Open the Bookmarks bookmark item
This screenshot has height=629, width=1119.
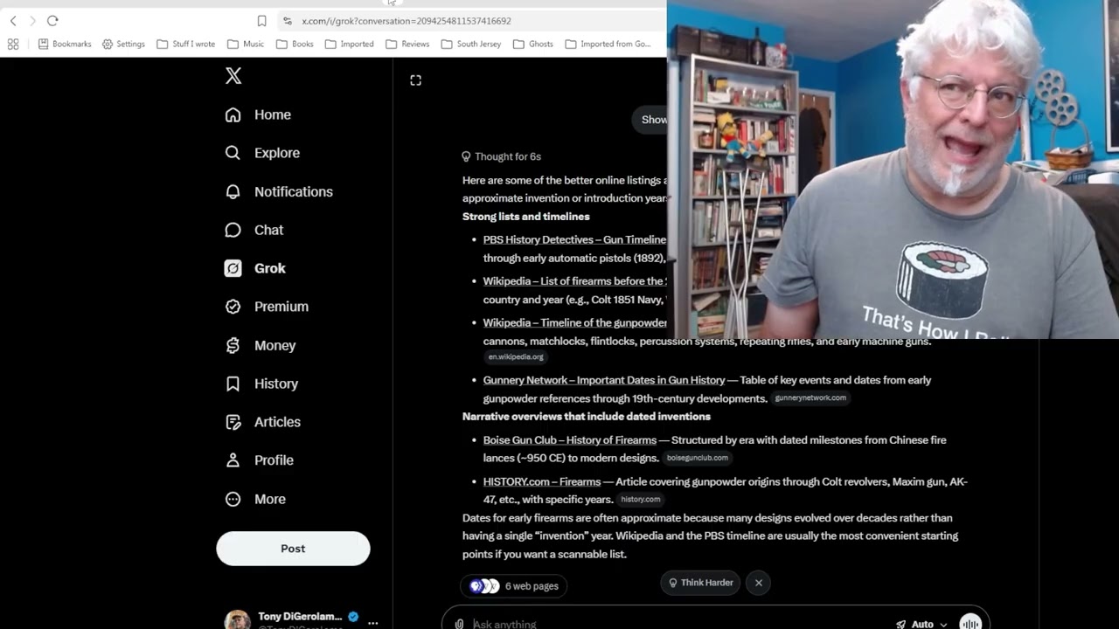(x=65, y=44)
